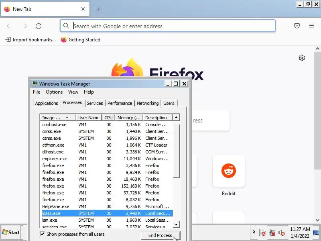Switch to the Applications tab

[47, 103]
